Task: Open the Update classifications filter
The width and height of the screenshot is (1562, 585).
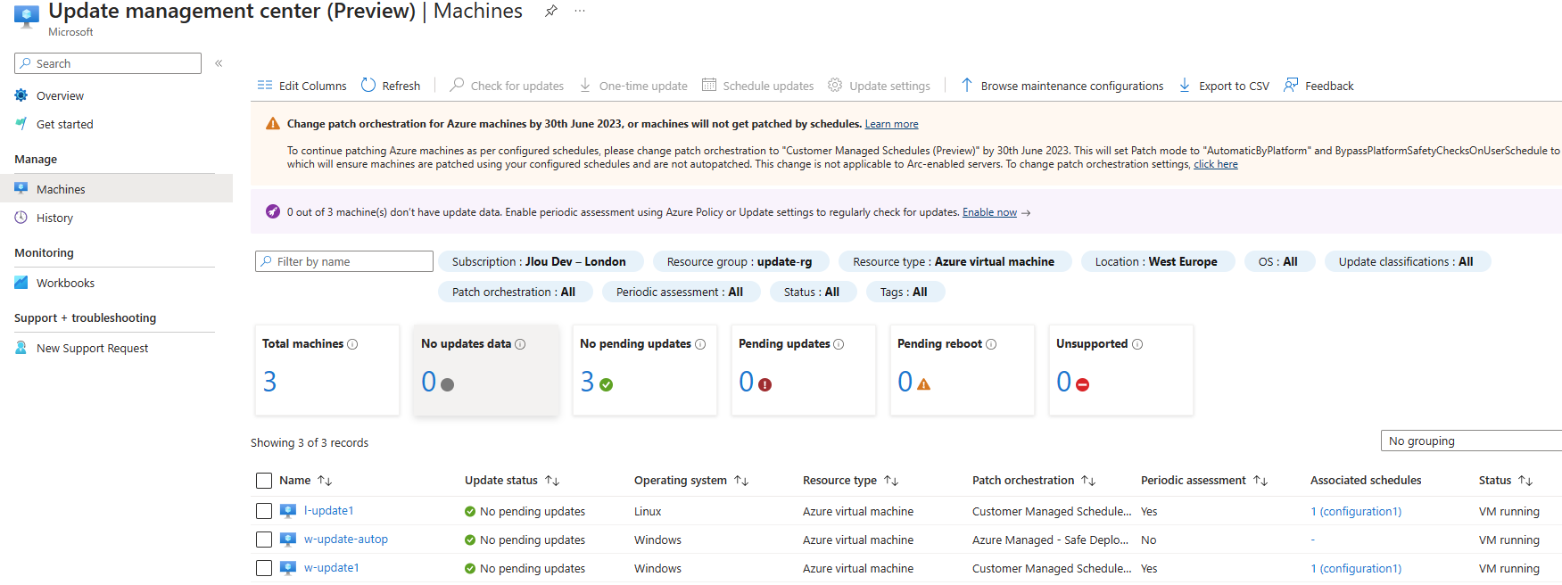Action: 1406,261
